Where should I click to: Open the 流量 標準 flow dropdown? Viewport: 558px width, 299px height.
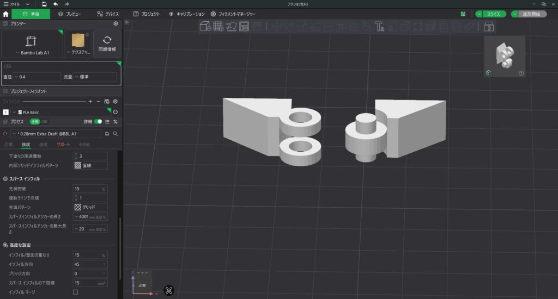[95, 77]
